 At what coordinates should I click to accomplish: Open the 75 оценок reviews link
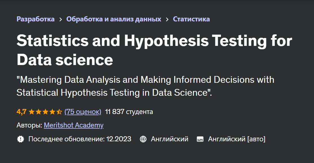pos(83,111)
